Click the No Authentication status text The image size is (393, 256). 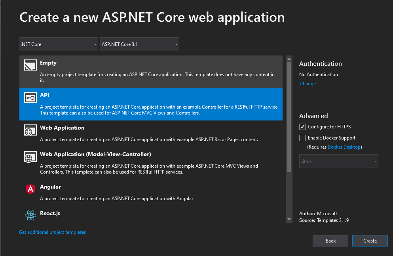point(318,74)
